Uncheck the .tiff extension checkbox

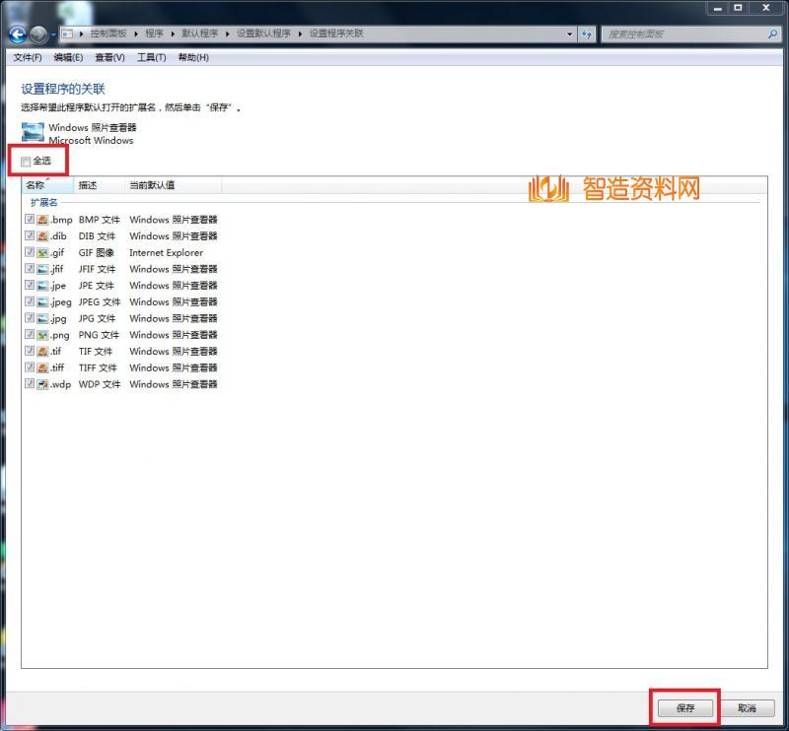click(31, 367)
